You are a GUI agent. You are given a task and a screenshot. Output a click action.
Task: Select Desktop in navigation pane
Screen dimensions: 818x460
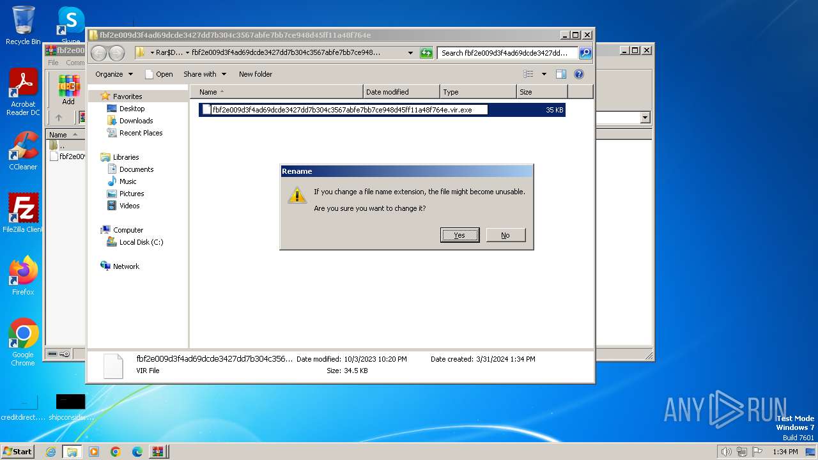[x=132, y=109]
